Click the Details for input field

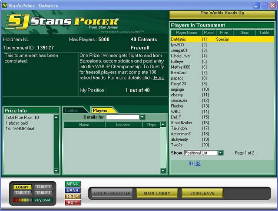tap(123, 117)
